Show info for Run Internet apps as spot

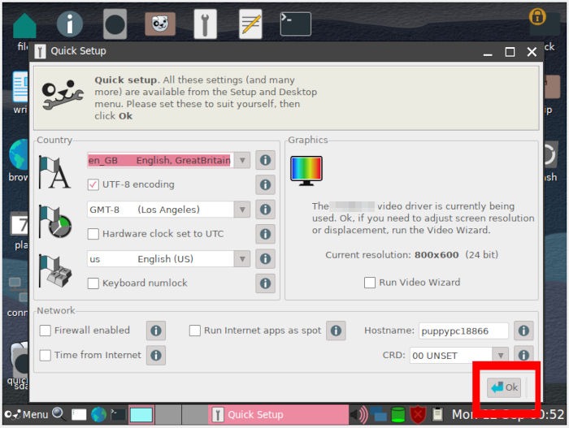(336, 331)
